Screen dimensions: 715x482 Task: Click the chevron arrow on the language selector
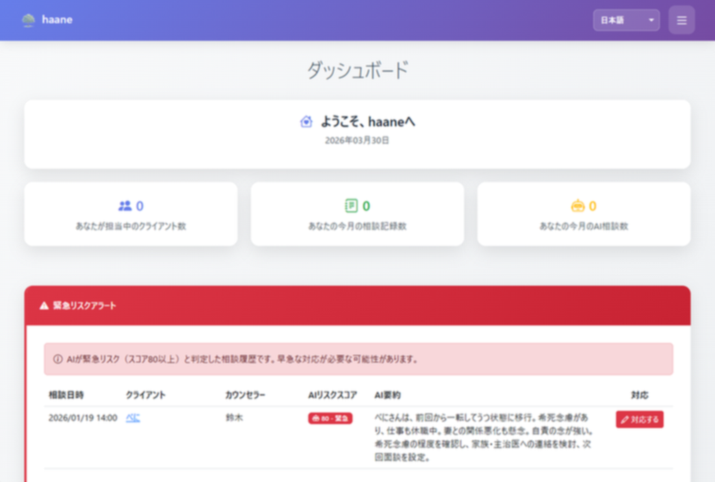(650, 19)
